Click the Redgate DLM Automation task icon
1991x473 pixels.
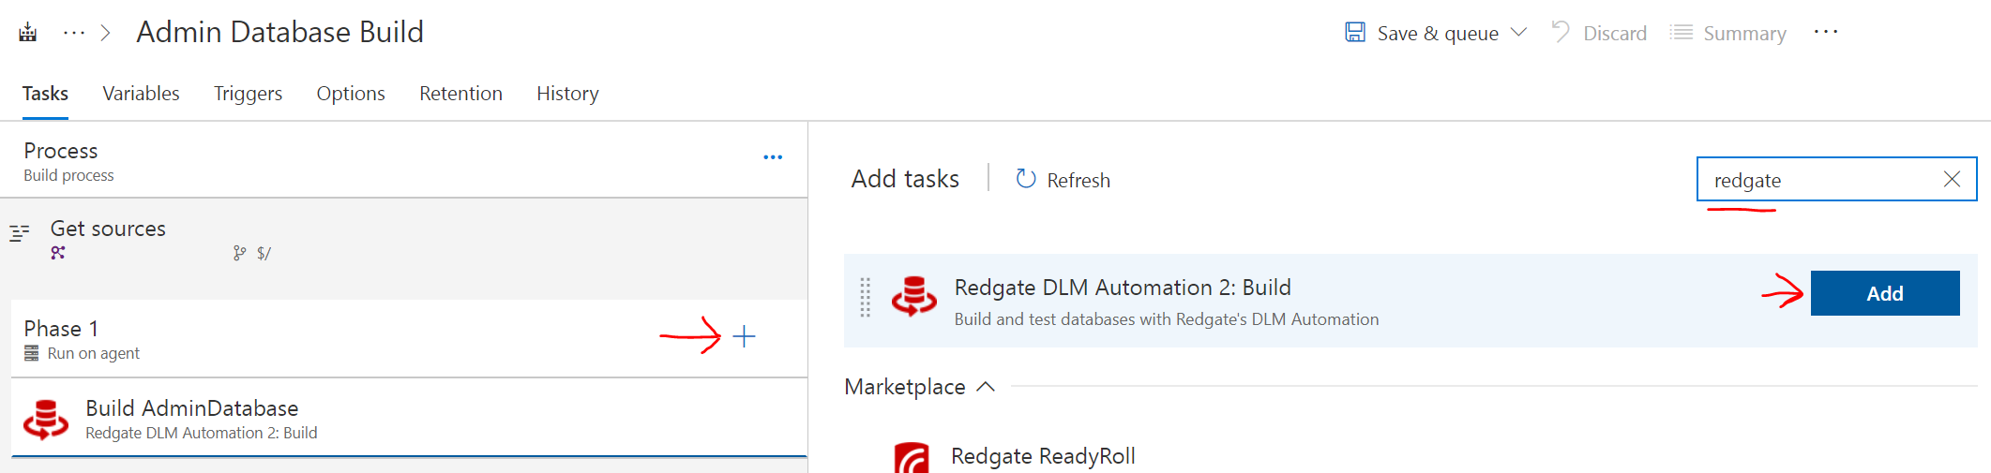coord(914,296)
